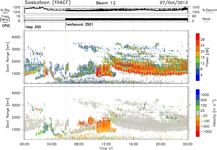
Task: Click the red top segment of power colorbar
Action: coord(198,36)
